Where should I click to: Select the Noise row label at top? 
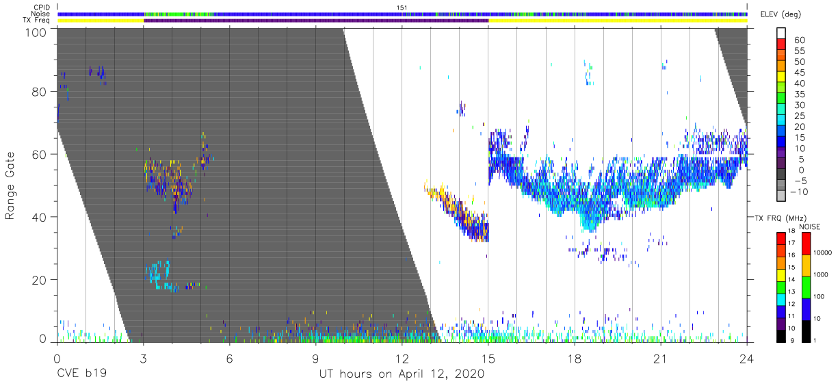[x=41, y=14]
